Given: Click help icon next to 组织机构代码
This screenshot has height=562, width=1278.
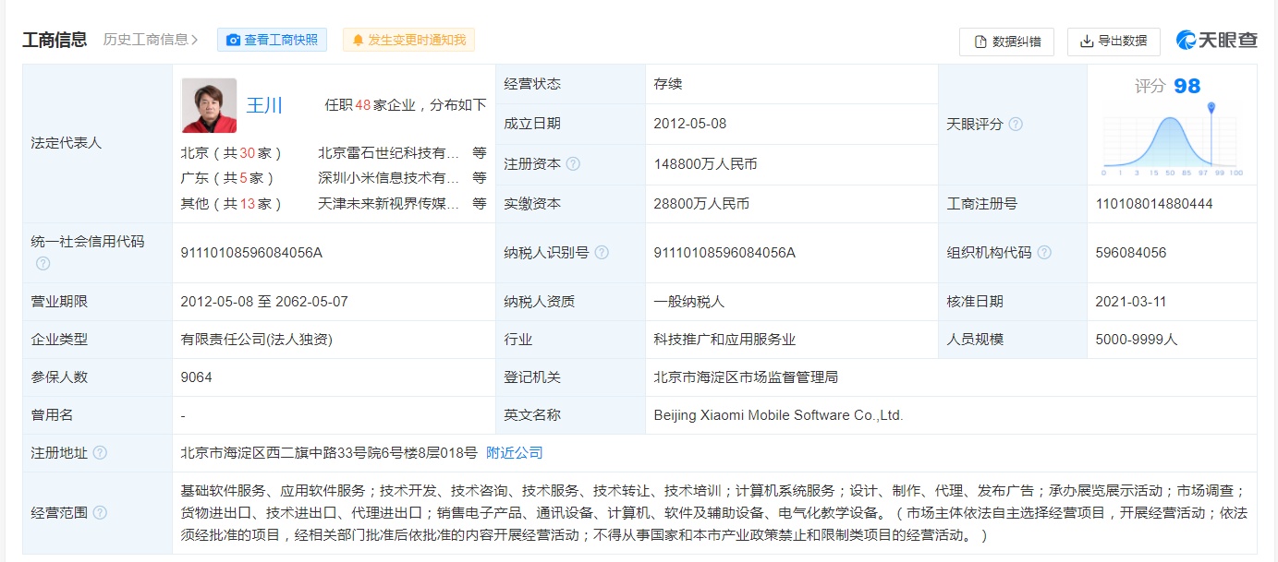Looking at the screenshot, I should pos(1044,253).
